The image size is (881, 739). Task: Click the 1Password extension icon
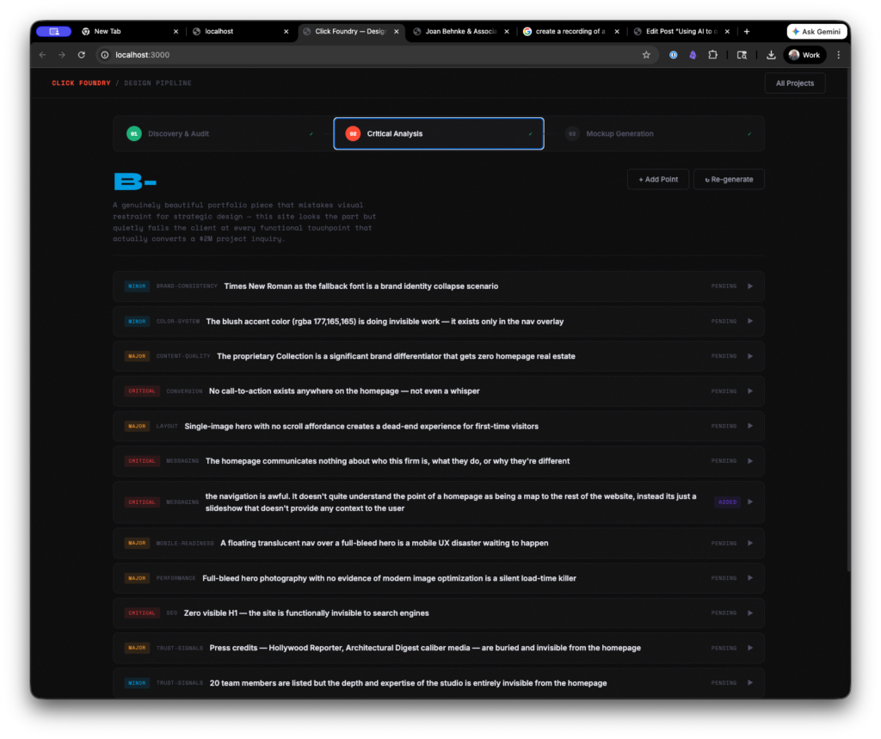674,55
